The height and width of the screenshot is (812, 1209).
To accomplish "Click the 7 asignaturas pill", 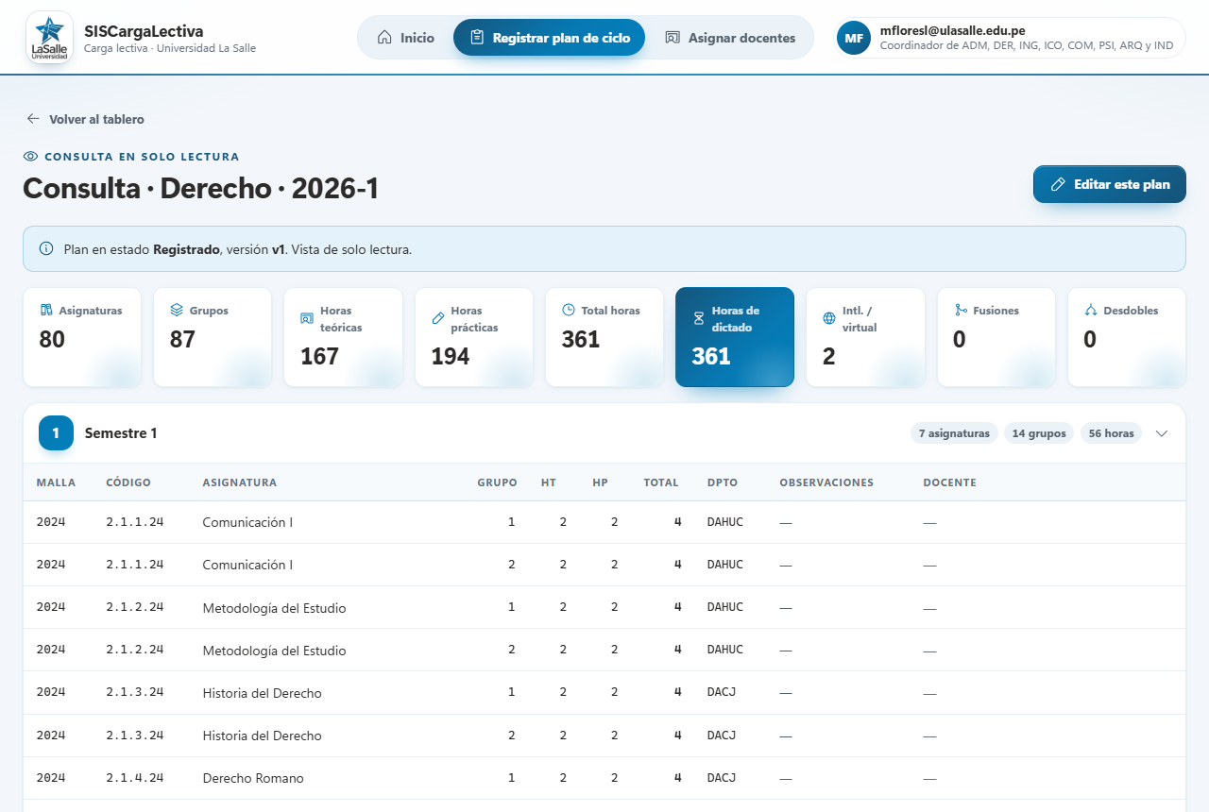I will pyautogui.click(x=954, y=433).
